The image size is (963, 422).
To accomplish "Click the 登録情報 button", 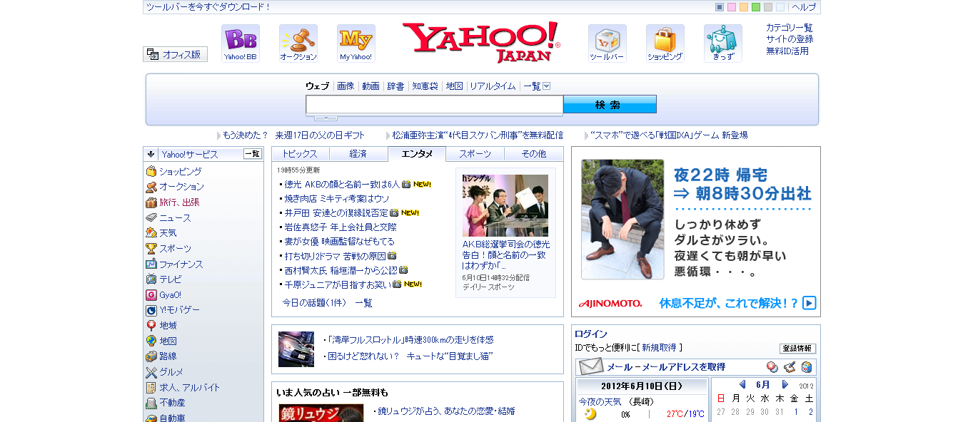I will pyautogui.click(x=797, y=349).
